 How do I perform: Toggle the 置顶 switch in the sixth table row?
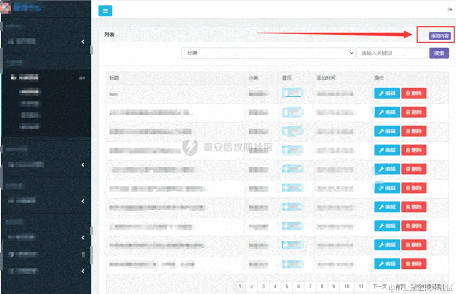(x=292, y=188)
